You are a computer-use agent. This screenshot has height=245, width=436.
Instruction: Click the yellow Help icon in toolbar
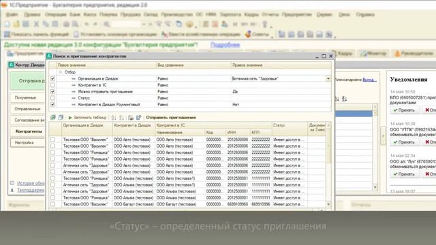[x=189, y=24]
